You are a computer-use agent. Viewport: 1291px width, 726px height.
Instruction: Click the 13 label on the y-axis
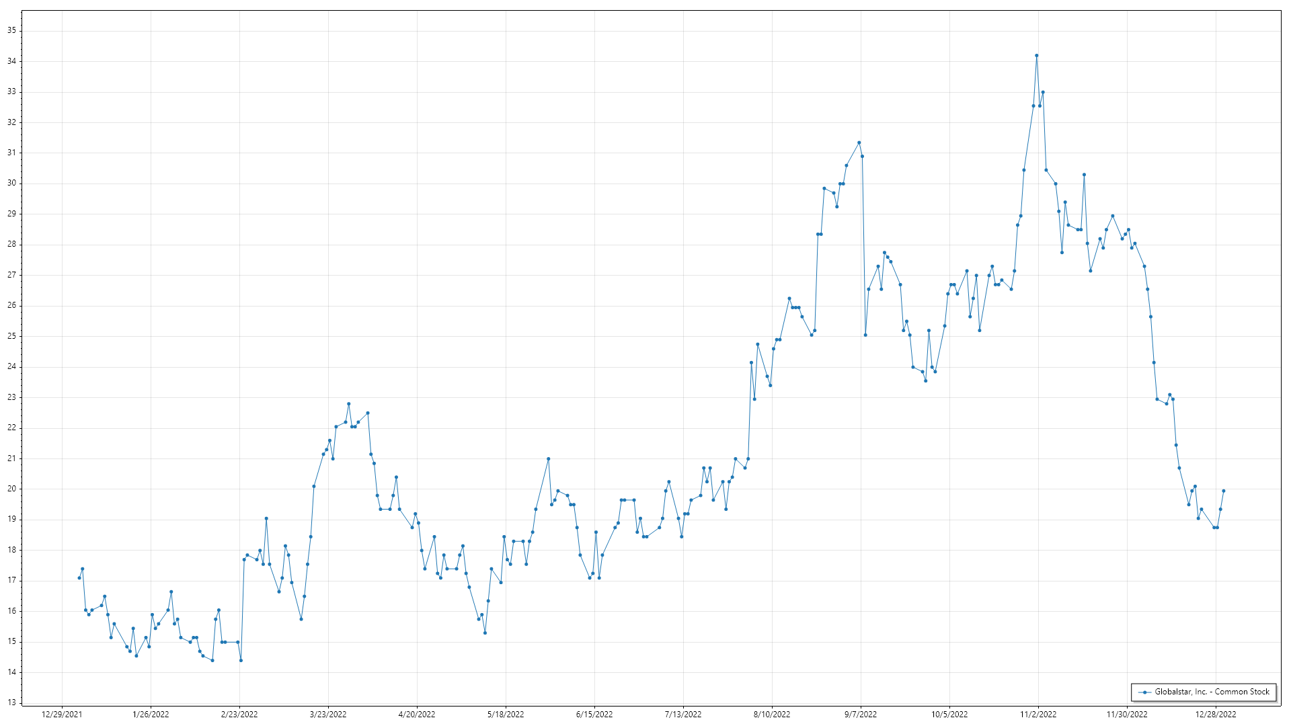coord(12,702)
